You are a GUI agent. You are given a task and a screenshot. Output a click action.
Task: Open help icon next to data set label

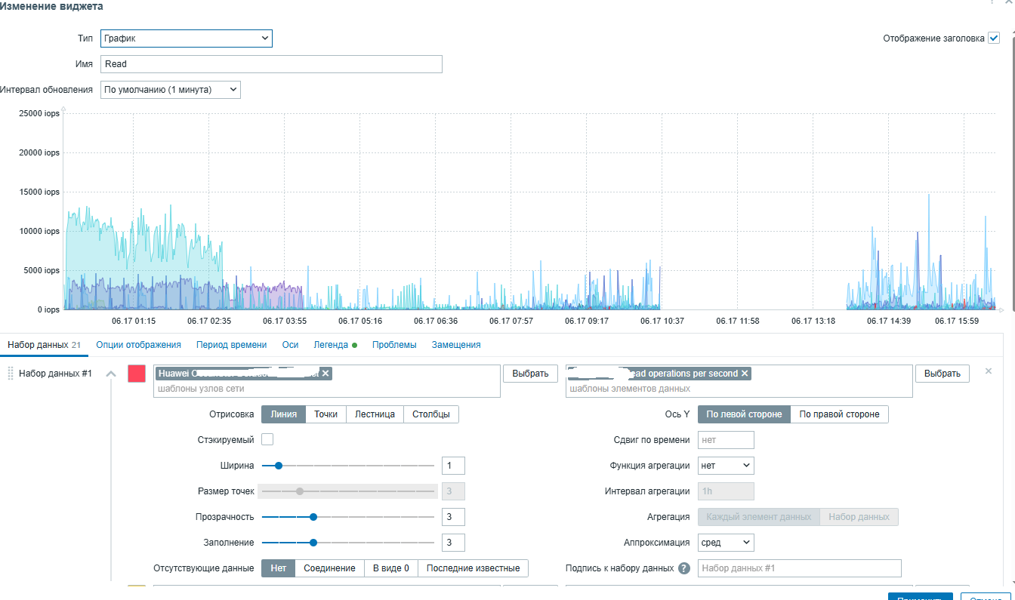(x=684, y=568)
